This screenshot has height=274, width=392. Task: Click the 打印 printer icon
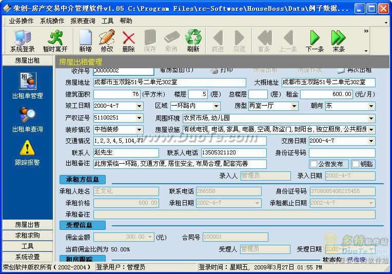[x=222, y=70]
